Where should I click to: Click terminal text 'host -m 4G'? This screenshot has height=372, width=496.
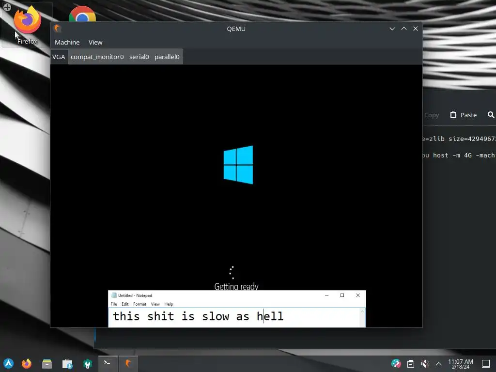coord(452,155)
